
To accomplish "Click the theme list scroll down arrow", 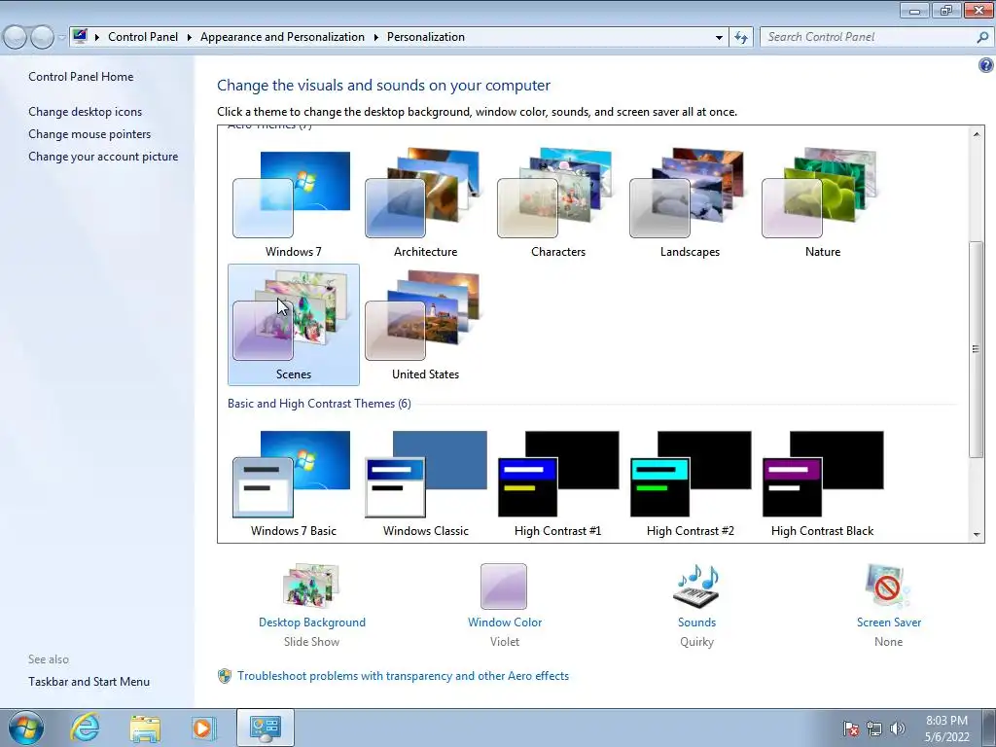I will (x=977, y=535).
